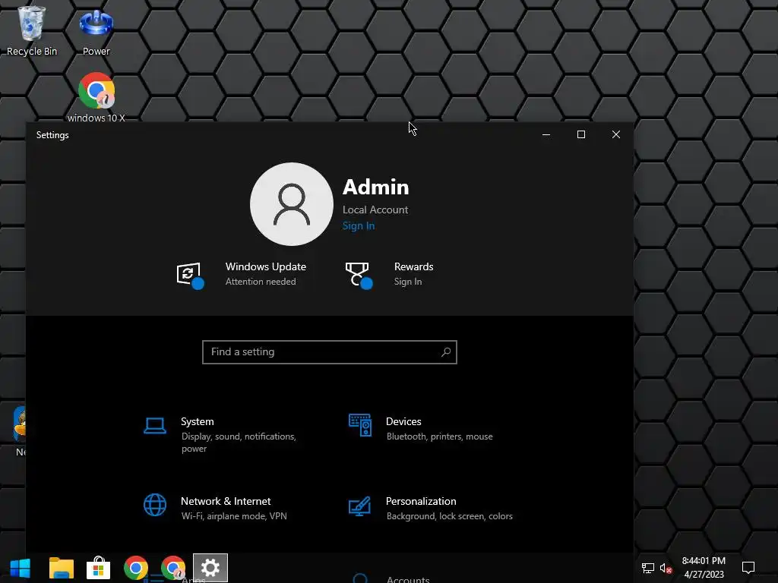Click the network tray icon

[647, 568]
